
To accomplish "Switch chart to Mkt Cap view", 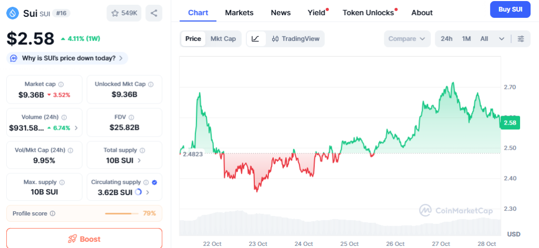I will [223, 39].
